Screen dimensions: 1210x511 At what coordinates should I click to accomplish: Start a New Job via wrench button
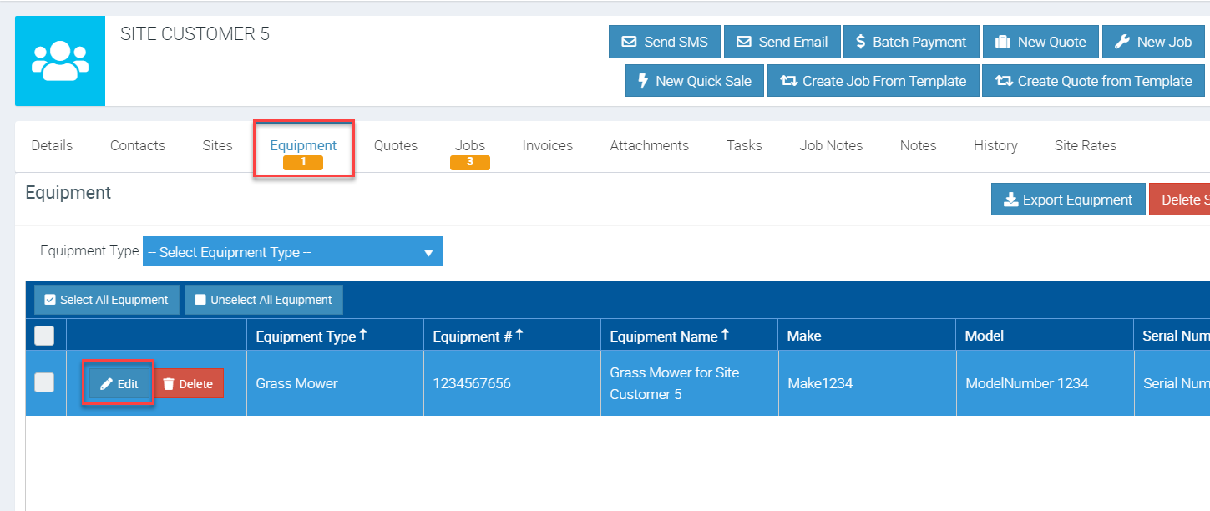(1153, 42)
